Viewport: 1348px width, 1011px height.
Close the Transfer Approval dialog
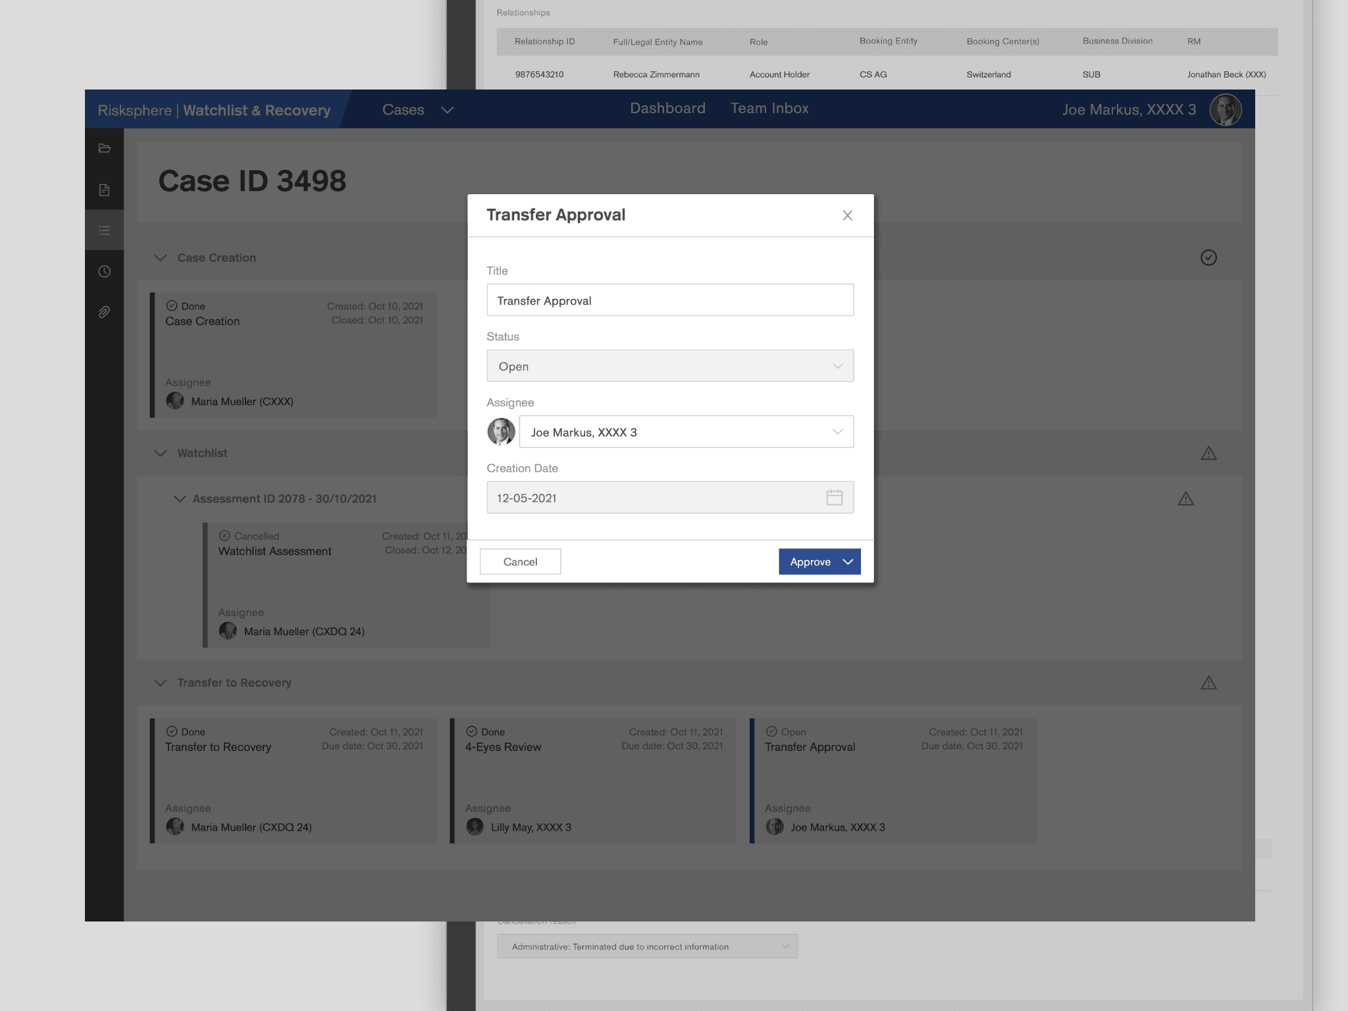click(847, 215)
